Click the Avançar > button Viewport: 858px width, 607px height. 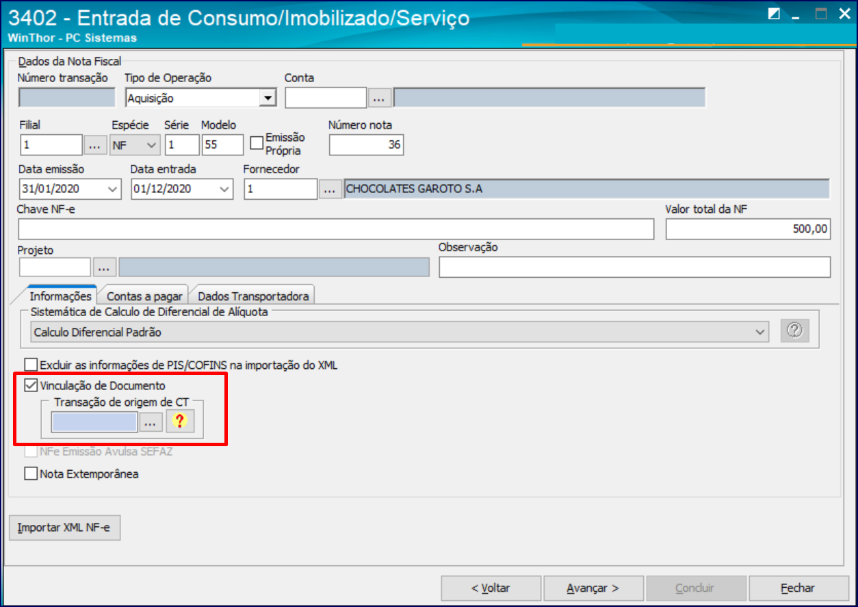(x=593, y=588)
